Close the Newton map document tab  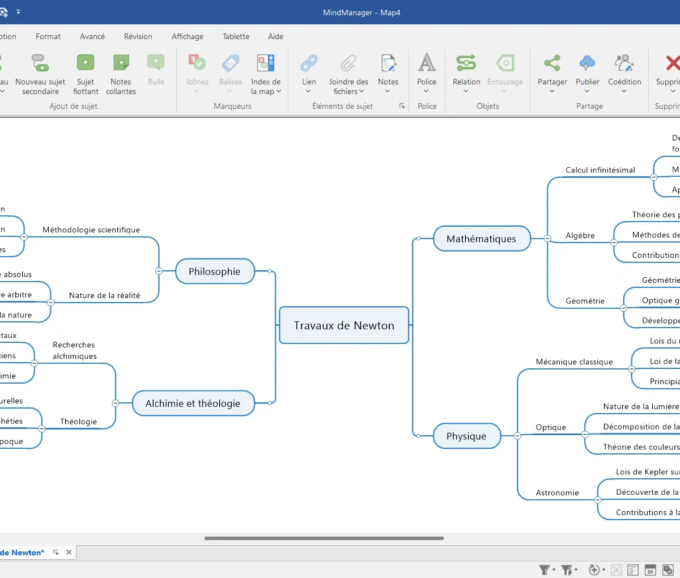(69, 552)
